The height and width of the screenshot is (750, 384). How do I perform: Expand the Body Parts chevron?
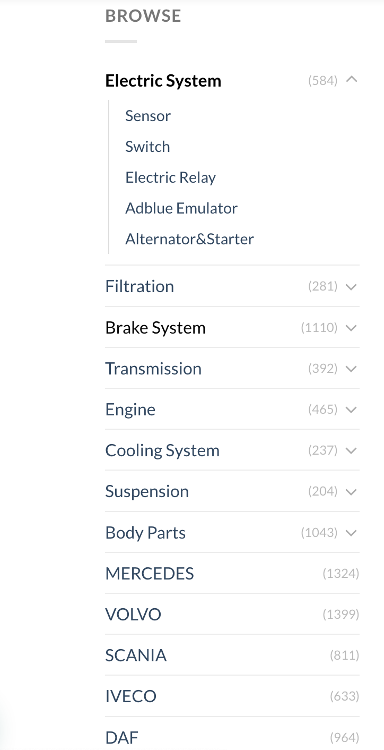pyautogui.click(x=351, y=533)
